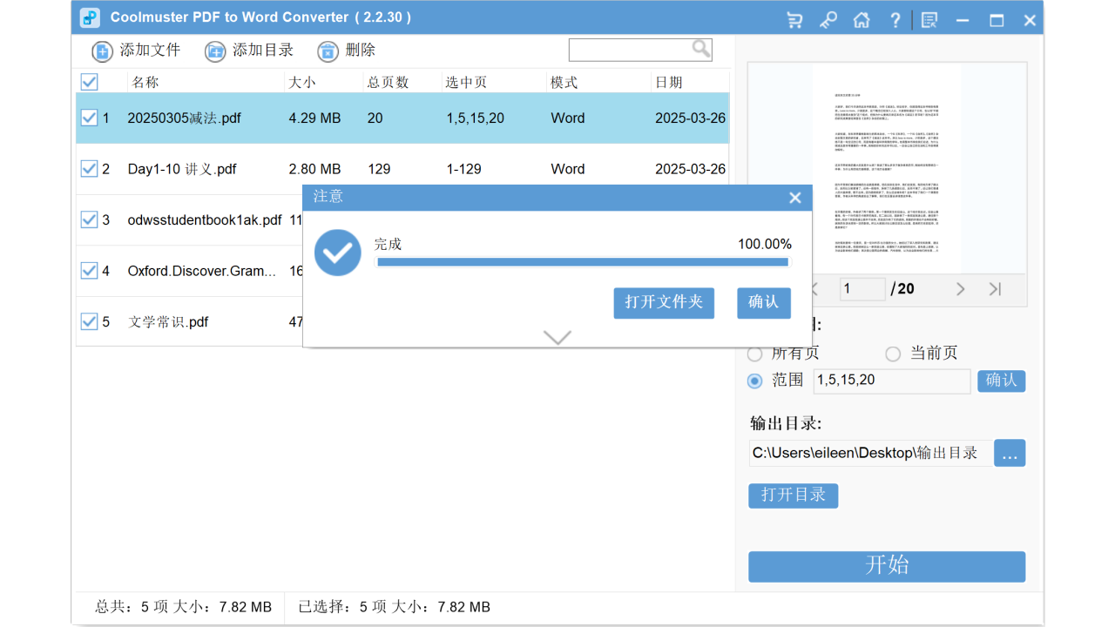Expand the dialog details with the down chevron
The width and height of the screenshot is (1115, 627).
coord(557,337)
